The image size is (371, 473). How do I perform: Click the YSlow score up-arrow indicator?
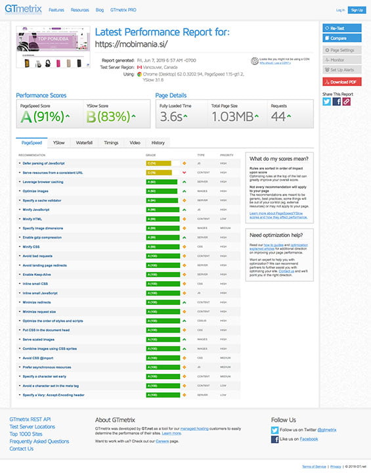[133, 116]
